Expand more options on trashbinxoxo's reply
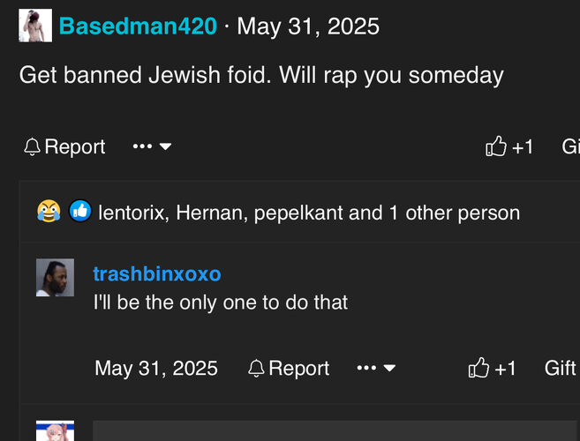Screen dimensions: 580x441 376,368
